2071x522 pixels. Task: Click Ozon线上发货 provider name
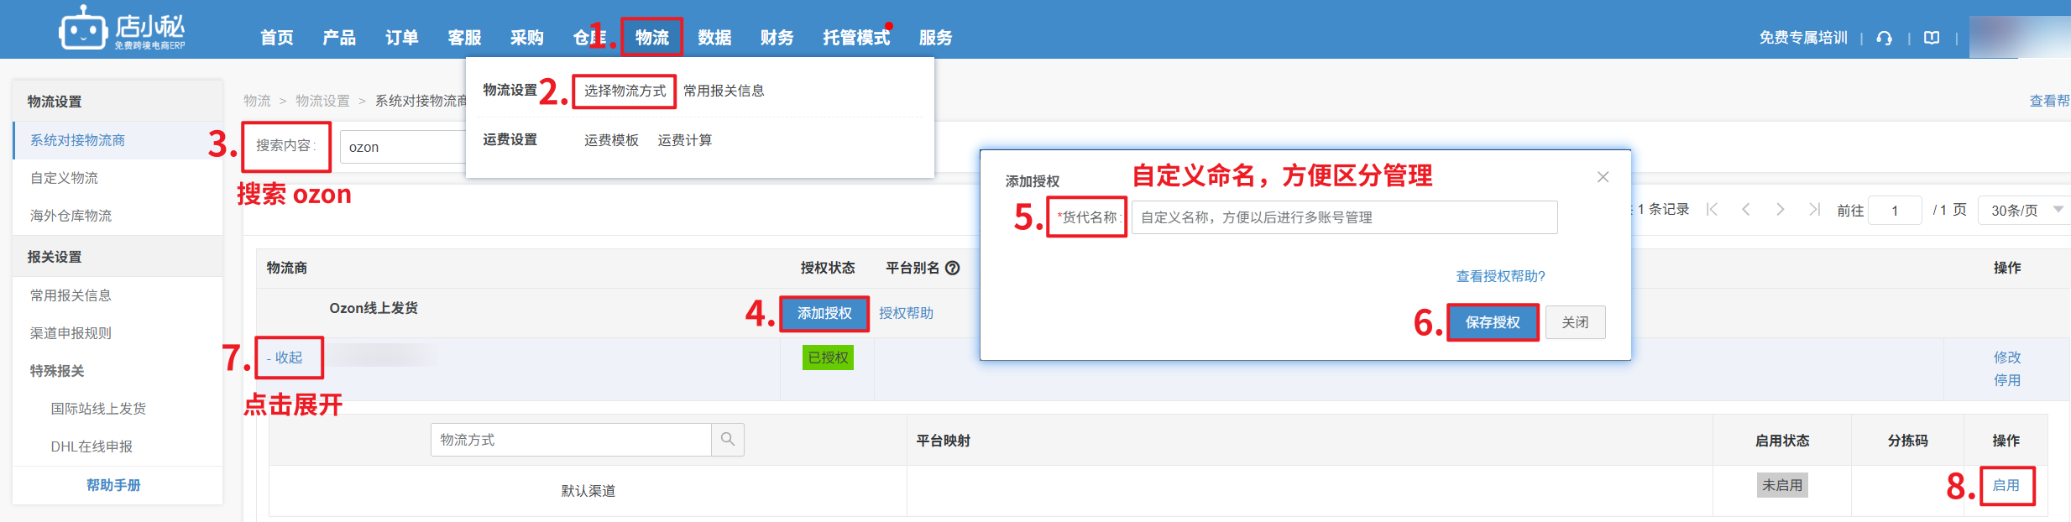tap(374, 308)
